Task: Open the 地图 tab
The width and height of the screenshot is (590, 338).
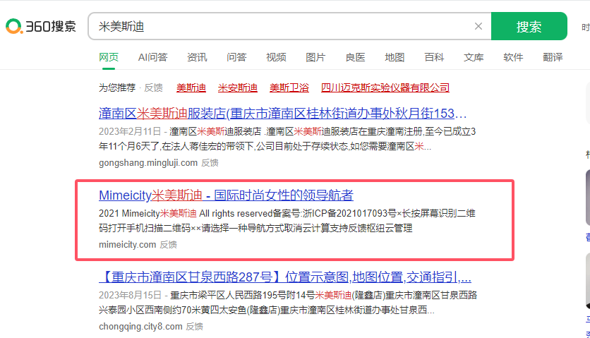Action: pyautogui.click(x=395, y=57)
